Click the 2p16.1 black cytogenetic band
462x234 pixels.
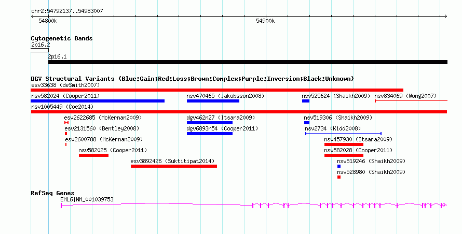click(x=248, y=62)
